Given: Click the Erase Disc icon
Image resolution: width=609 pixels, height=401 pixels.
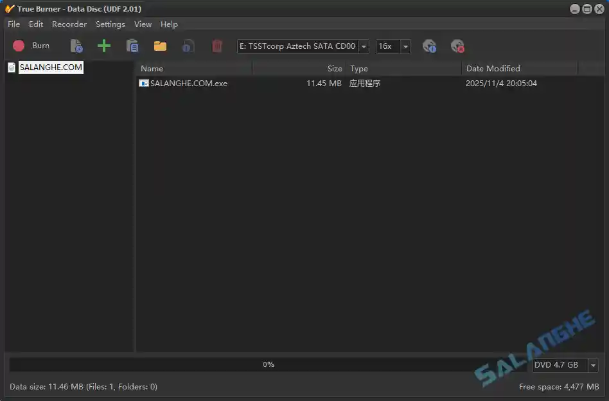Looking at the screenshot, I should point(457,46).
